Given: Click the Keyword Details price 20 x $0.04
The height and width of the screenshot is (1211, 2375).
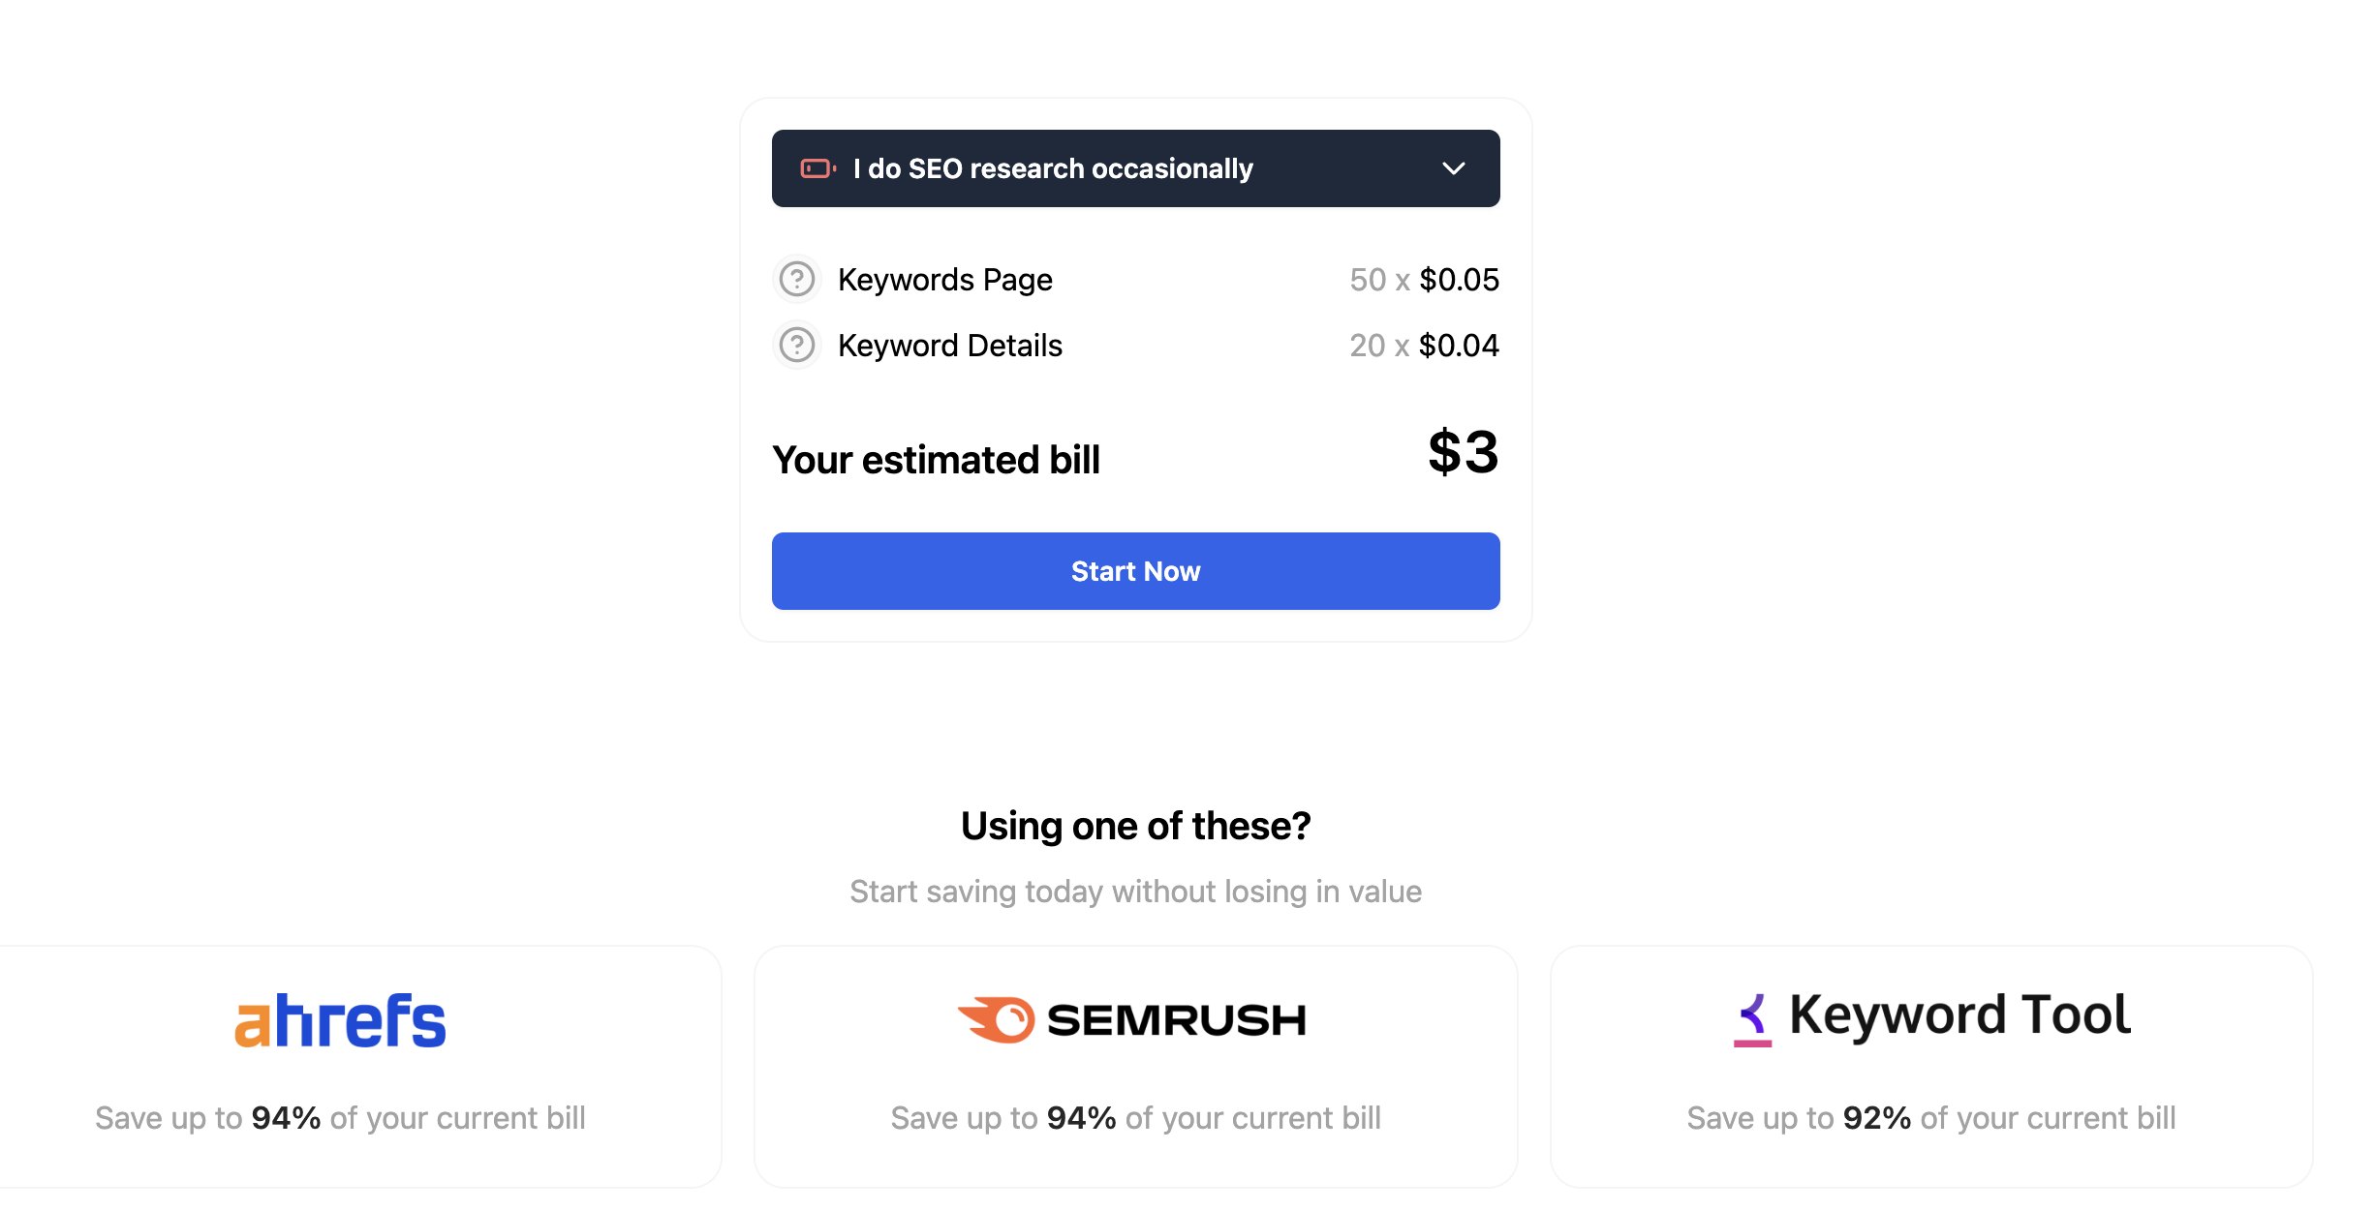Looking at the screenshot, I should pyautogui.click(x=1424, y=346).
